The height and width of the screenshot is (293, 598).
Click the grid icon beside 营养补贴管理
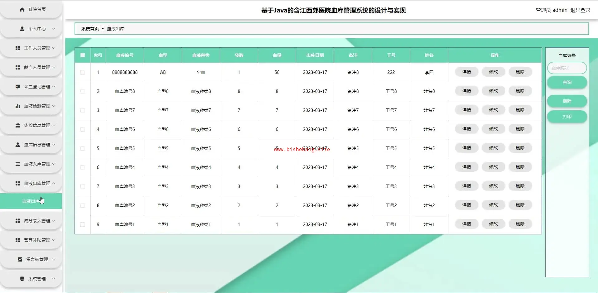[18, 240]
